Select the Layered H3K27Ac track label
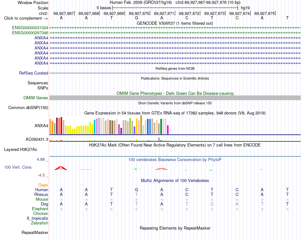Viewport: 301px width, 240px height. 21,150
